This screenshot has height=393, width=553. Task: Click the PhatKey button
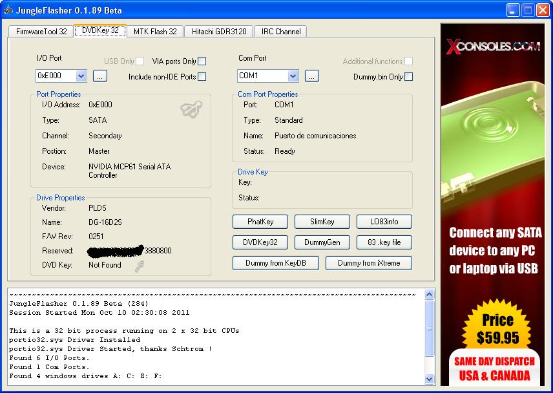(x=260, y=222)
